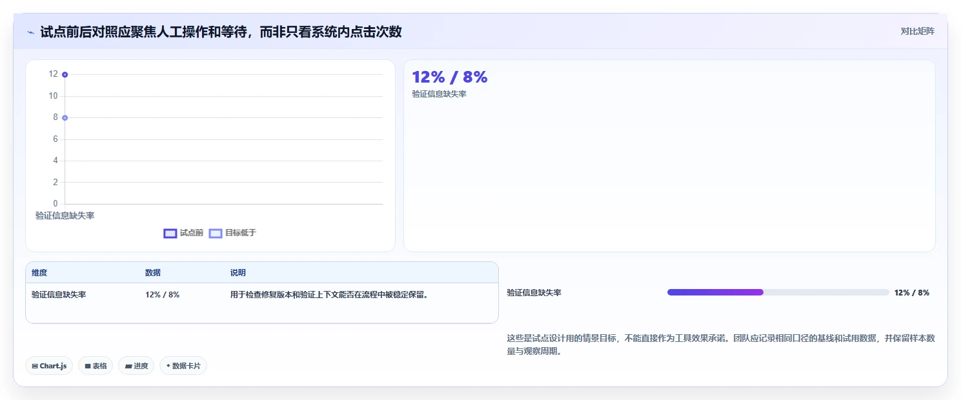Click the footnote starting 这些是试点设计用的情景目标
The width and height of the screenshot is (961, 400).
[x=721, y=345]
